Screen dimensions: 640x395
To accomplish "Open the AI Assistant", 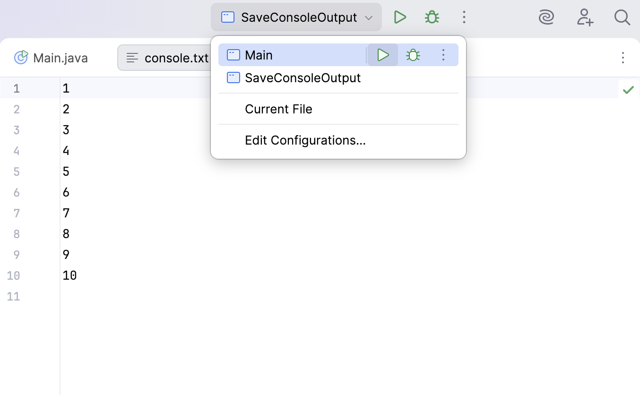I will click(546, 17).
